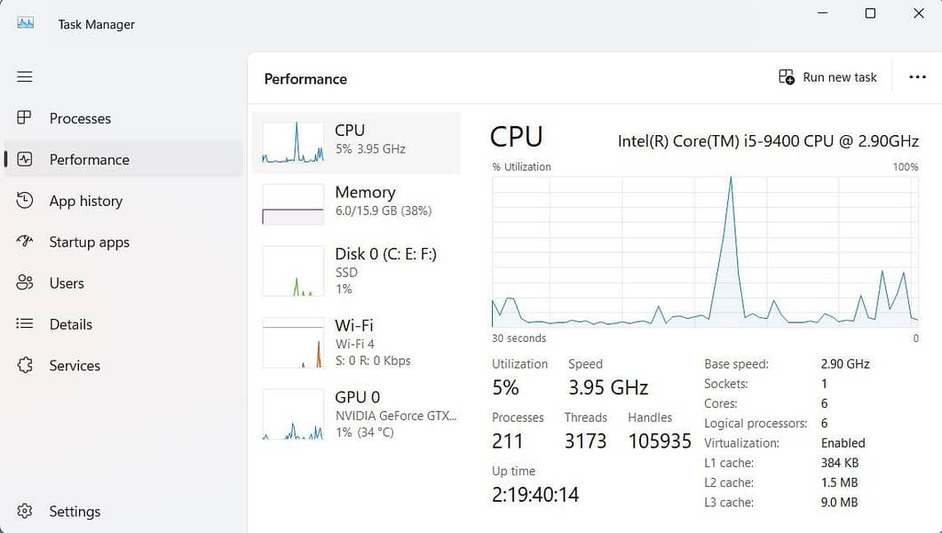Toggle the hamburger navigation menu

25,77
